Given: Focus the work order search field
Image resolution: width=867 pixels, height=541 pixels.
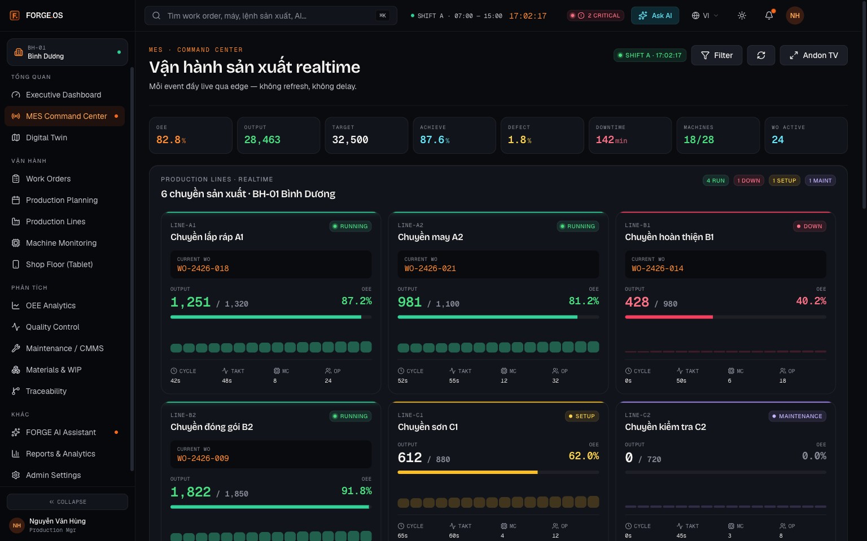Looking at the screenshot, I should pos(271,16).
